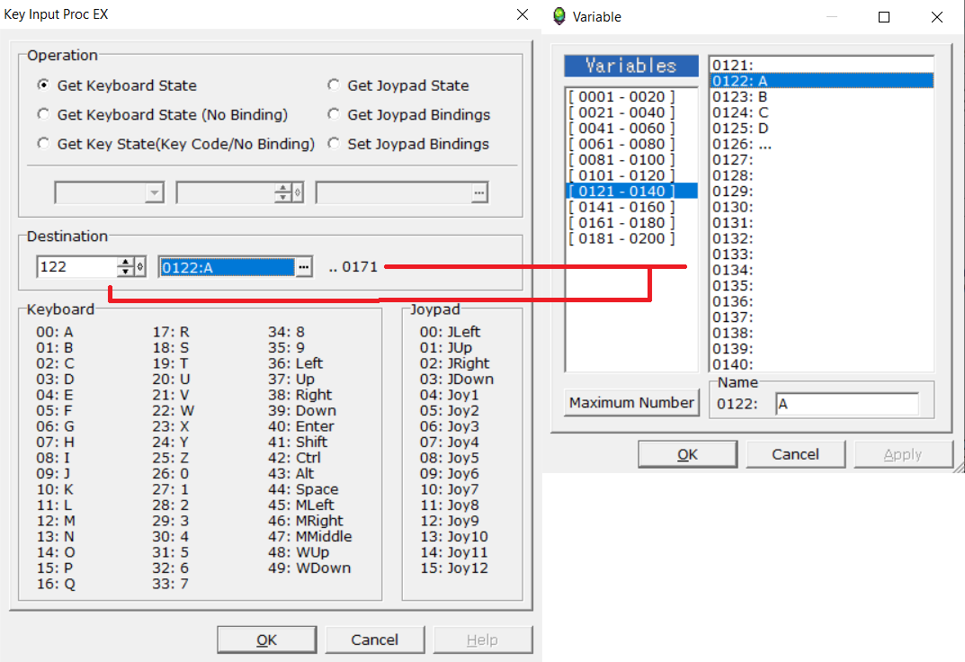Viewport: 965px width, 662px height.
Task: Click the Operation ellipsis browse button
Action: (478, 192)
